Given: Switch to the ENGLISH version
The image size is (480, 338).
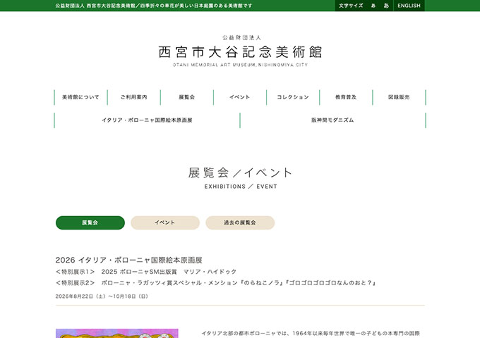Looking at the screenshot, I should [409, 6].
